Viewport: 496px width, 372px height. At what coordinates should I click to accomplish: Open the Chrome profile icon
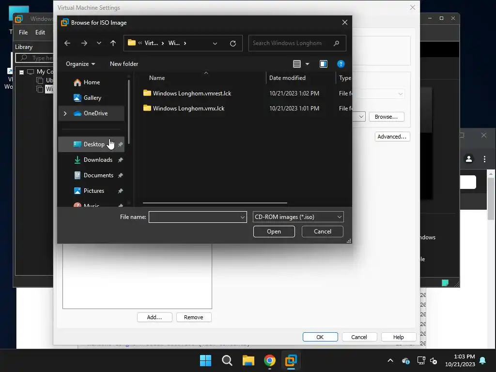pyautogui.click(x=469, y=159)
